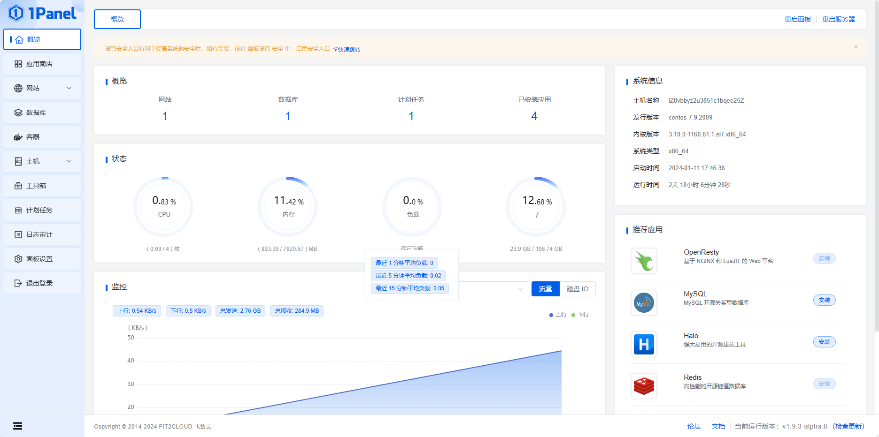This screenshot has width=879, height=437.
Task: Click the 下行: 0.5 KB/s tag
Action: pos(188,311)
